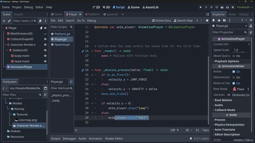Stop the running project
This screenshot has width=255, height=143.
(x=212, y=7)
